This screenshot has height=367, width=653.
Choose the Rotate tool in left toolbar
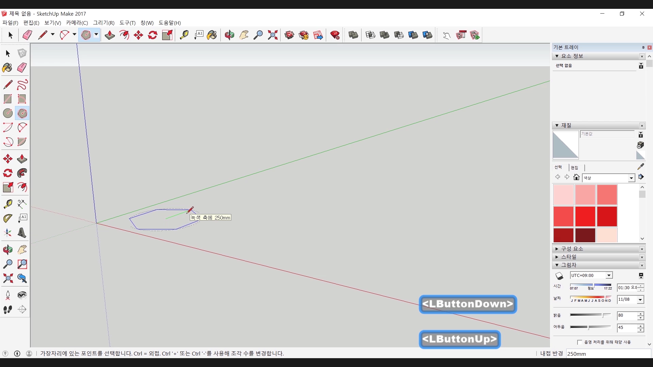click(x=8, y=173)
